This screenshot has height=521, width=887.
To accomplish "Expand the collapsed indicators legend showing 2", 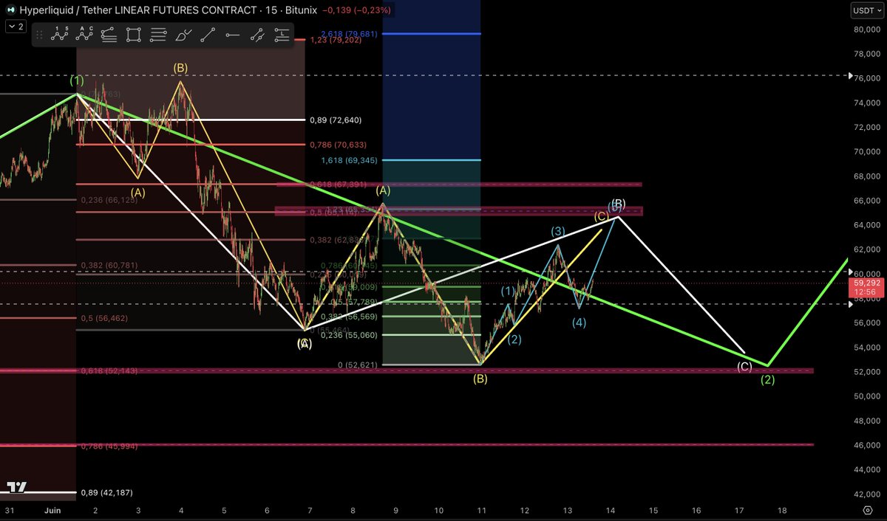I will (x=15, y=27).
